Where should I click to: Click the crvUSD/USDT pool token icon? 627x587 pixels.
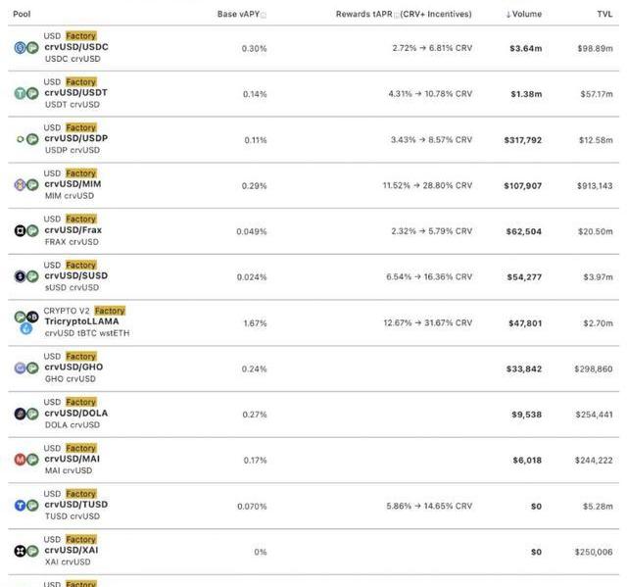pos(26,93)
